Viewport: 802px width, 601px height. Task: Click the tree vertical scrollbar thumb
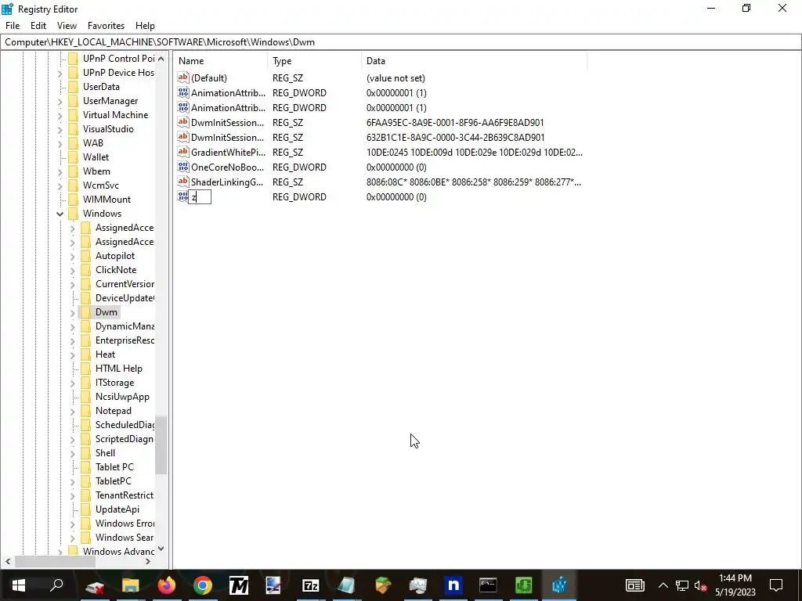pyautogui.click(x=161, y=445)
